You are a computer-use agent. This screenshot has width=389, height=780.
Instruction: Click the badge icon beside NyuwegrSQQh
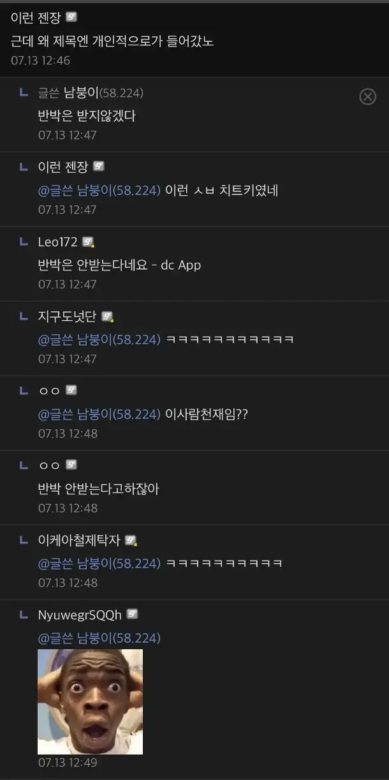click(x=133, y=615)
